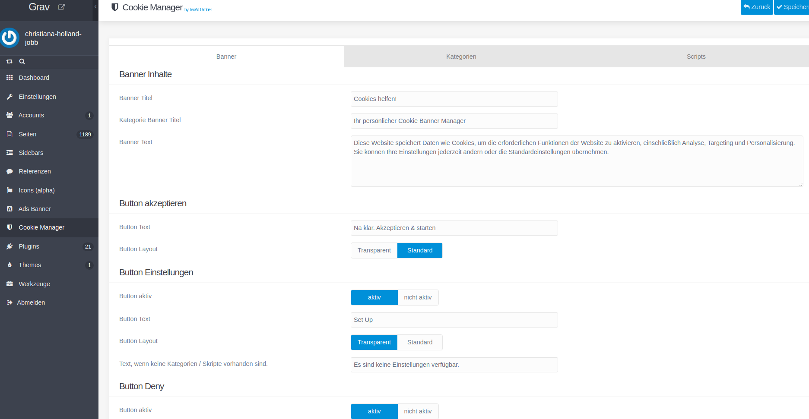This screenshot has height=419, width=809.
Task: Open the Seiten section
Action: click(49, 134)
